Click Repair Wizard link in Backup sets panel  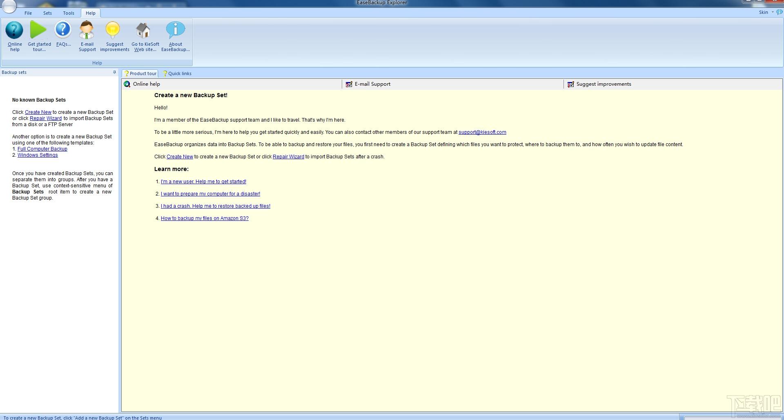pyautogui.click(x=46, y=118)
